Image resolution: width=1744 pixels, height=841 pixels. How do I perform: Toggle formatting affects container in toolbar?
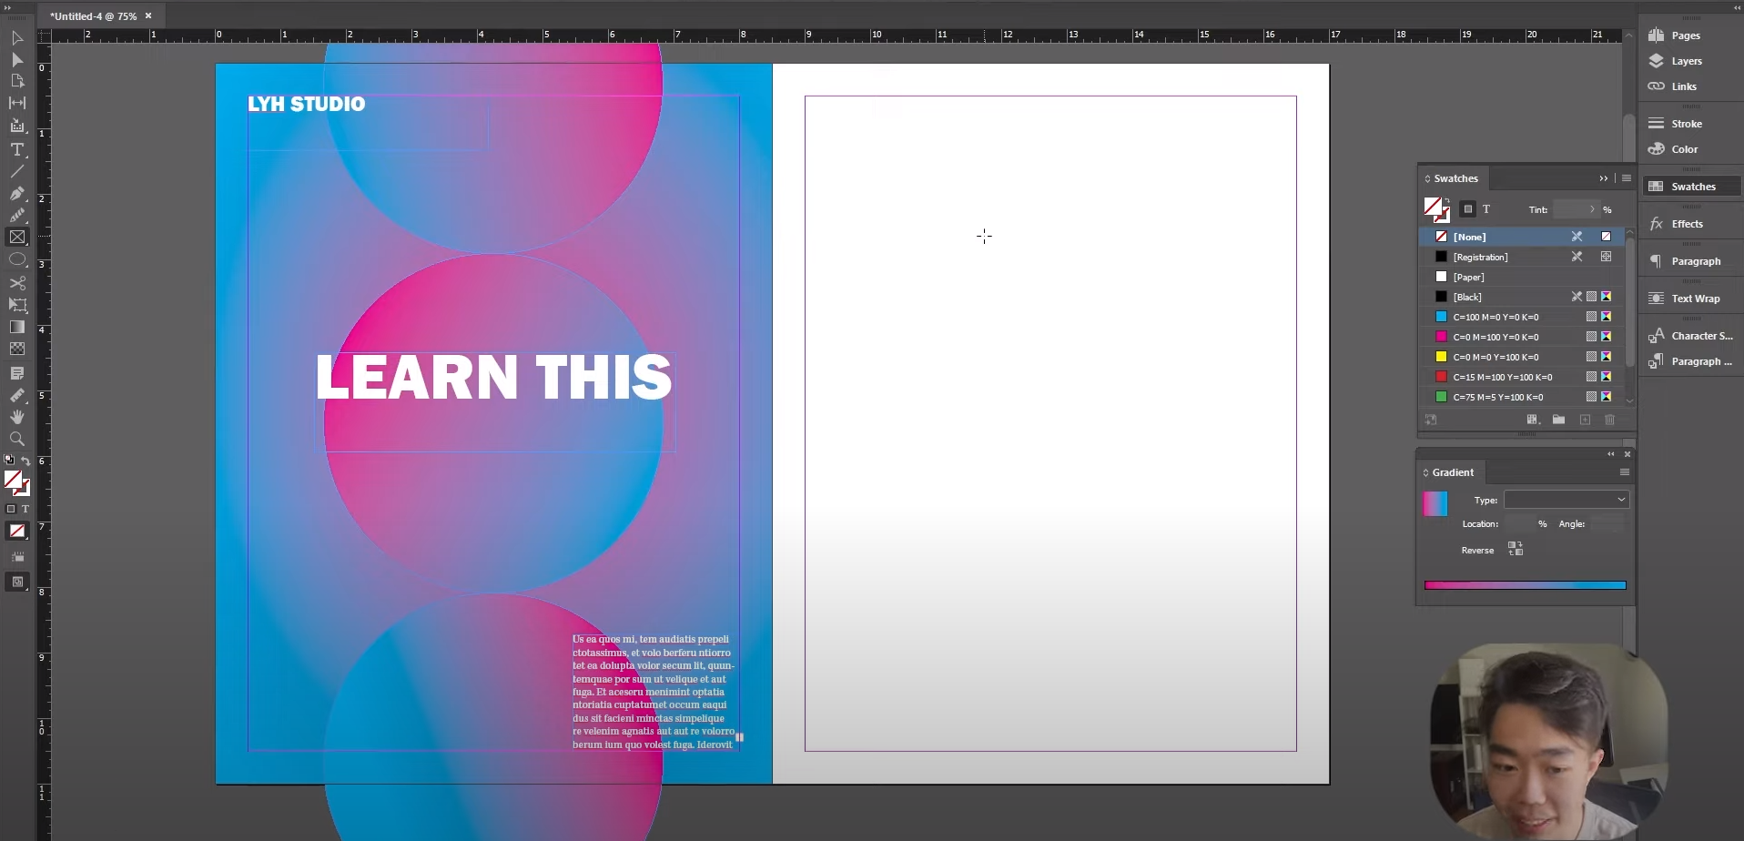tap(11, 509)
